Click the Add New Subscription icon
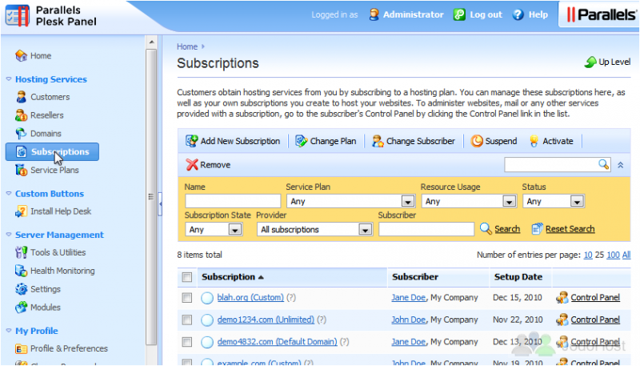This screenshot has height=366, width=640. point(191,141)
